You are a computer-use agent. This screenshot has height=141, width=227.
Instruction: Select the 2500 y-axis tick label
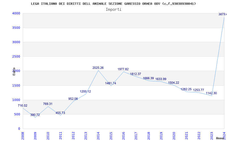[x=16, y=57]
